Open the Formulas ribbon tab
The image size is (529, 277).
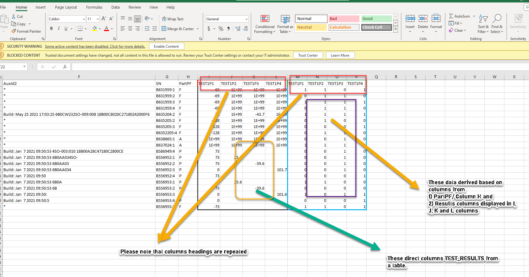(x=94, y=7)
